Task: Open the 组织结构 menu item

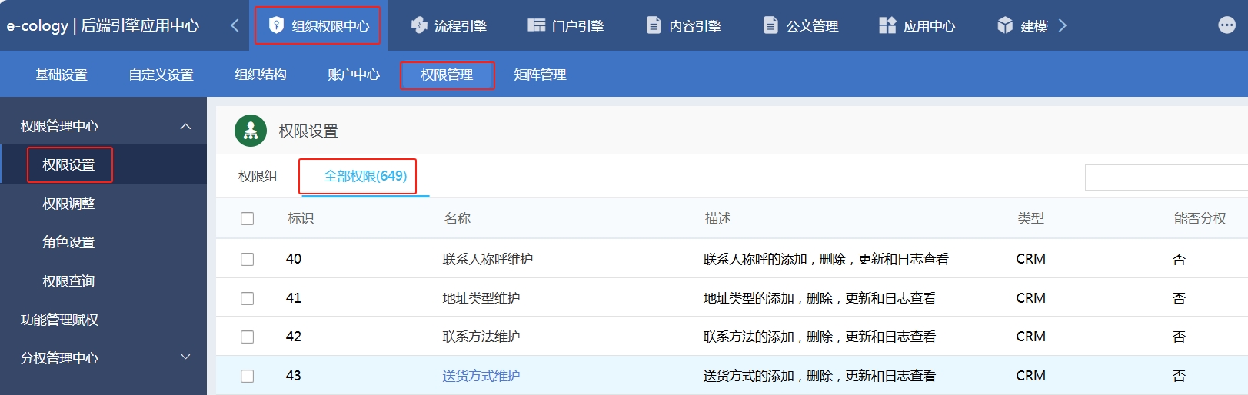Action: (x=261, y=75)
